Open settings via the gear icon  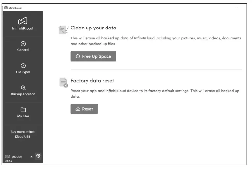tap(38, 156)
